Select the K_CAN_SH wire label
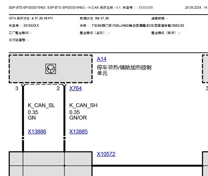This screenshot has height=176, width=208. pyautogui.click(x=83, y=106)
